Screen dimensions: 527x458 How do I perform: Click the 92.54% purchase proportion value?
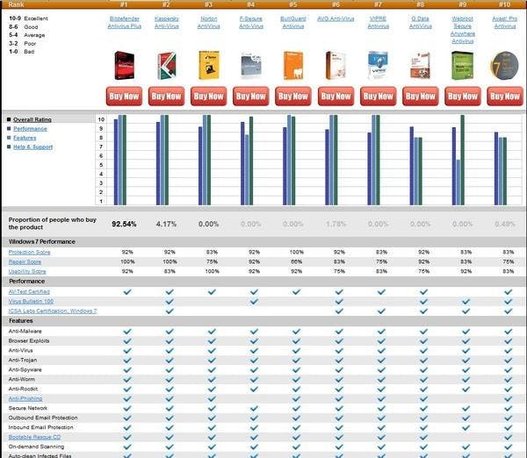click(124, 224)
